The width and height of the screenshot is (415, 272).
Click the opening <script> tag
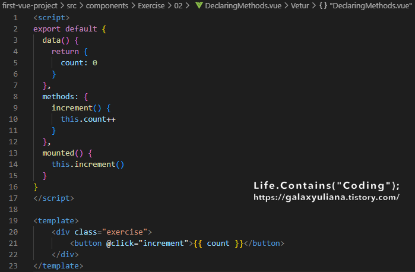51,18
